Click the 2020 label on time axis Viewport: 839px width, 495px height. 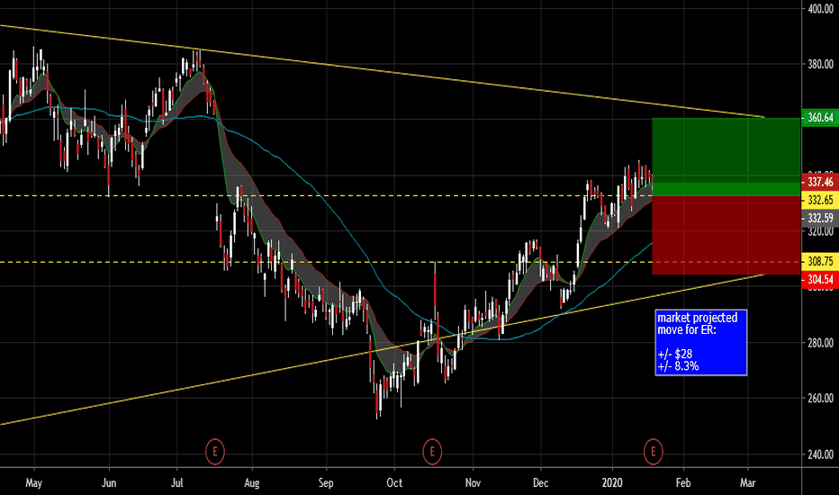tap(612, 482)
